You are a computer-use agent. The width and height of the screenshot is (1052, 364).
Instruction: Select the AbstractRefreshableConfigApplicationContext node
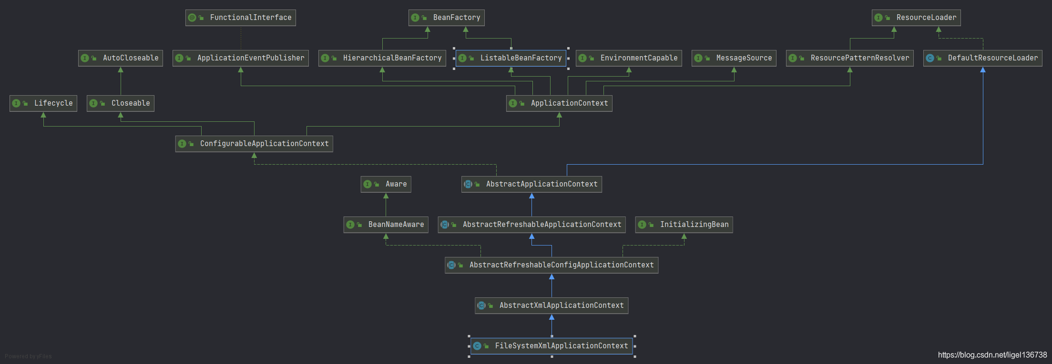coord(552,265)
